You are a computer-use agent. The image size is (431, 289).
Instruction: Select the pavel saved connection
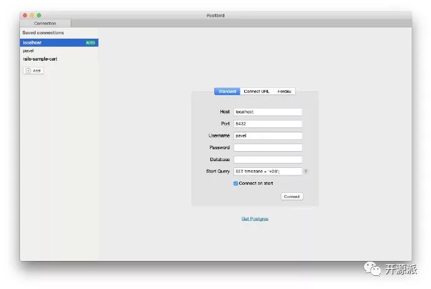[59, 51]
